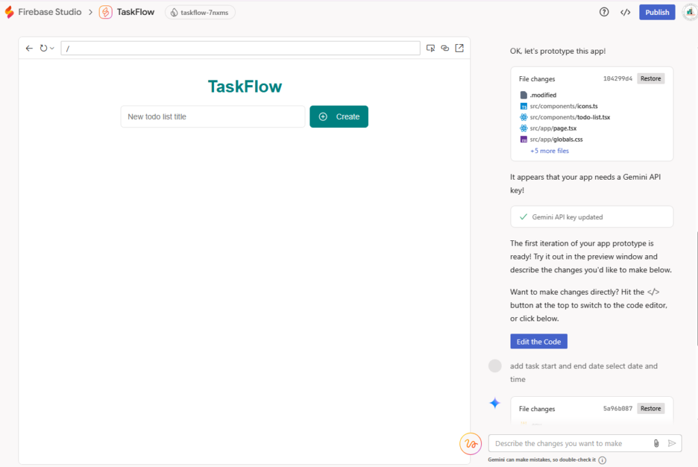Restore the 5a96b887 file changes

[651, 408]
